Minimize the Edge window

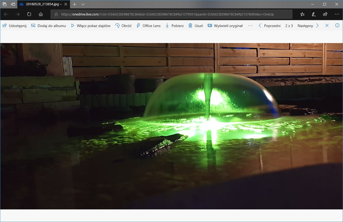(313, 4)
